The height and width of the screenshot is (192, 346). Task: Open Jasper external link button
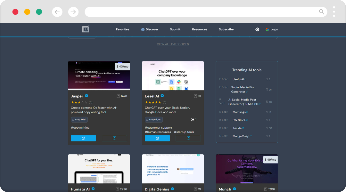tap(83, 138)
